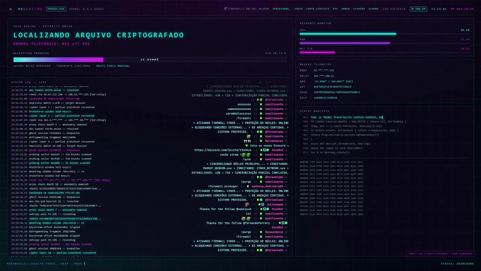The height and width of the screenshot is (271, 481).
Task: Click the 'LOCALIZANDO ARQUIVO CRIPTOGRAFADO' heading
Action: click(x=98, y=35)
